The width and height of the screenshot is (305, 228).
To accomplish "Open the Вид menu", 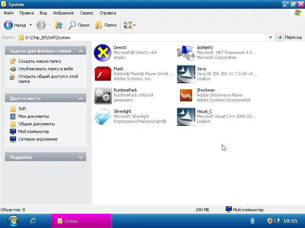I will [x=43, y=13].
